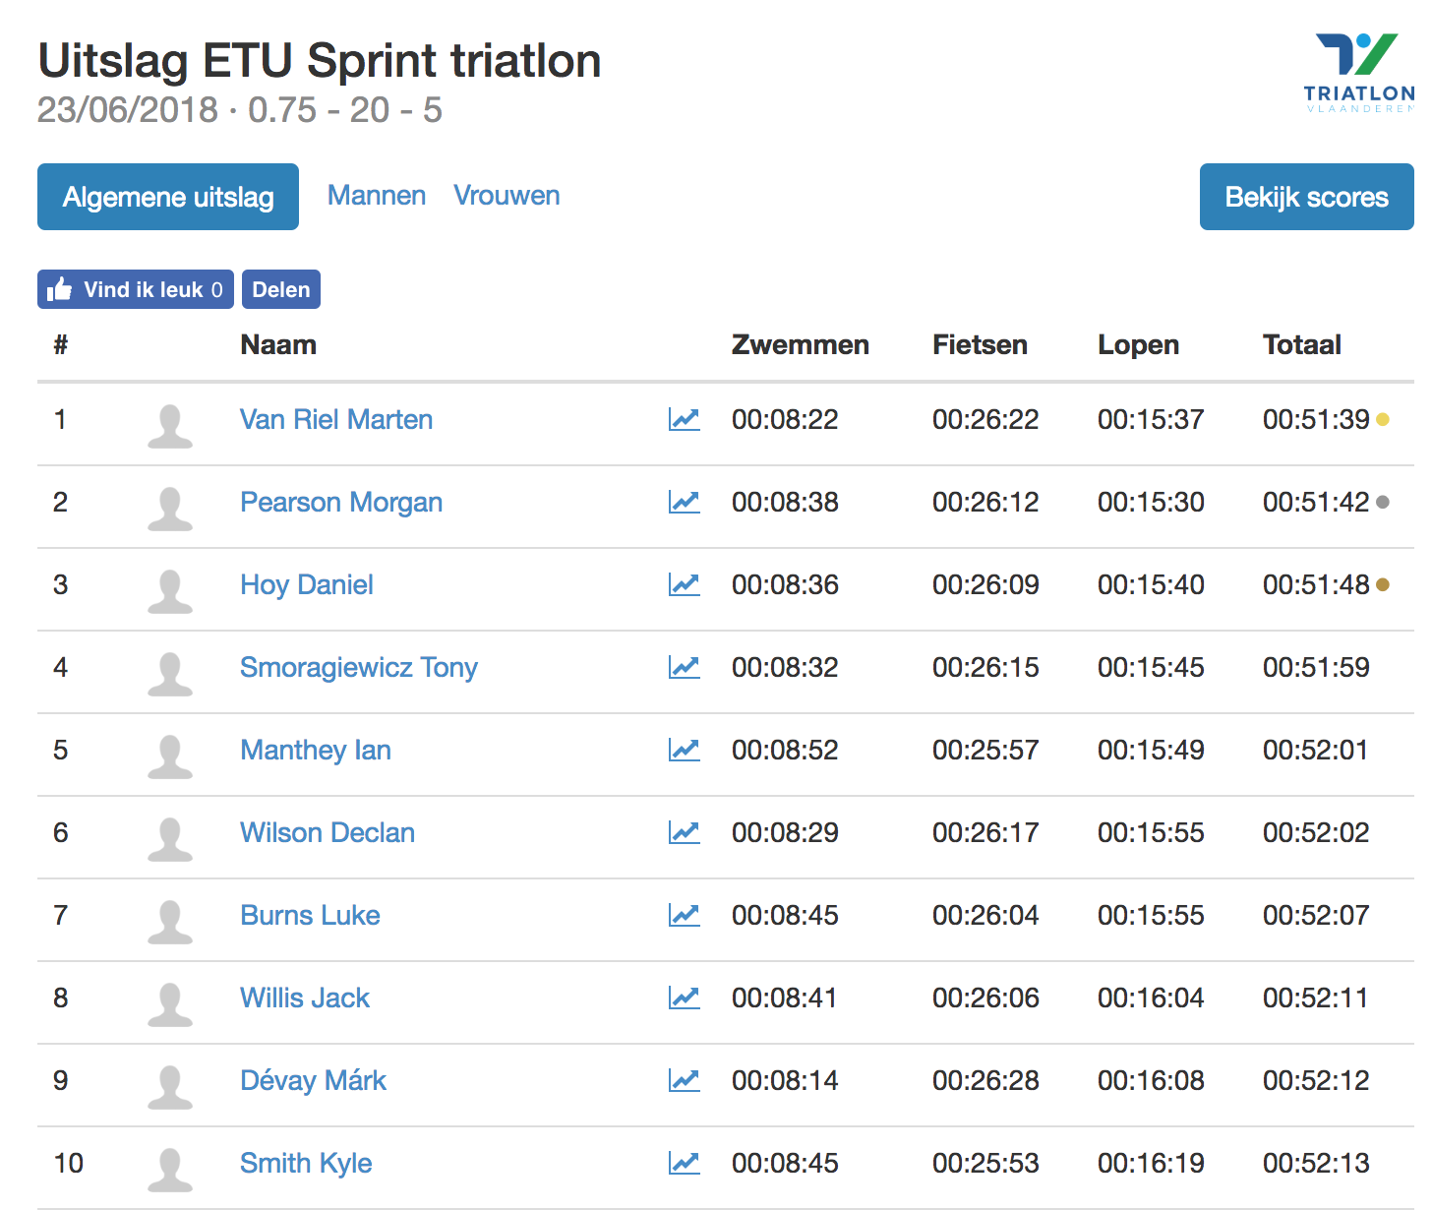Click the gold medal dot in row 1
The height and width of the screenshot is (1210, 1432).
[1382, 420]
